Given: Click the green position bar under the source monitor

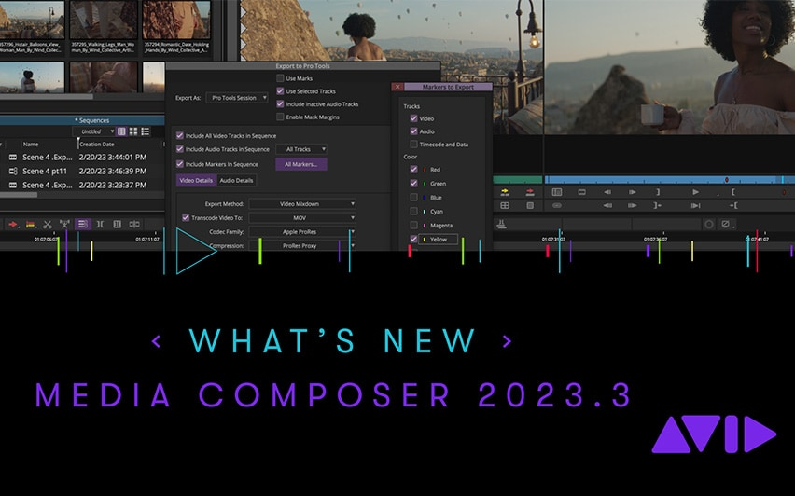Looking at the screenshot, I should [518, 180].
